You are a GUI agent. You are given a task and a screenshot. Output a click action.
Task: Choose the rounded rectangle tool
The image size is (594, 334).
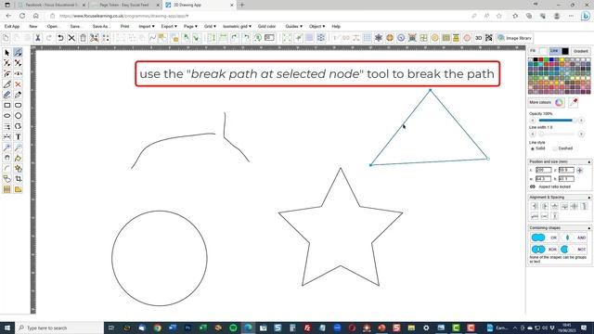pos(18,105)
